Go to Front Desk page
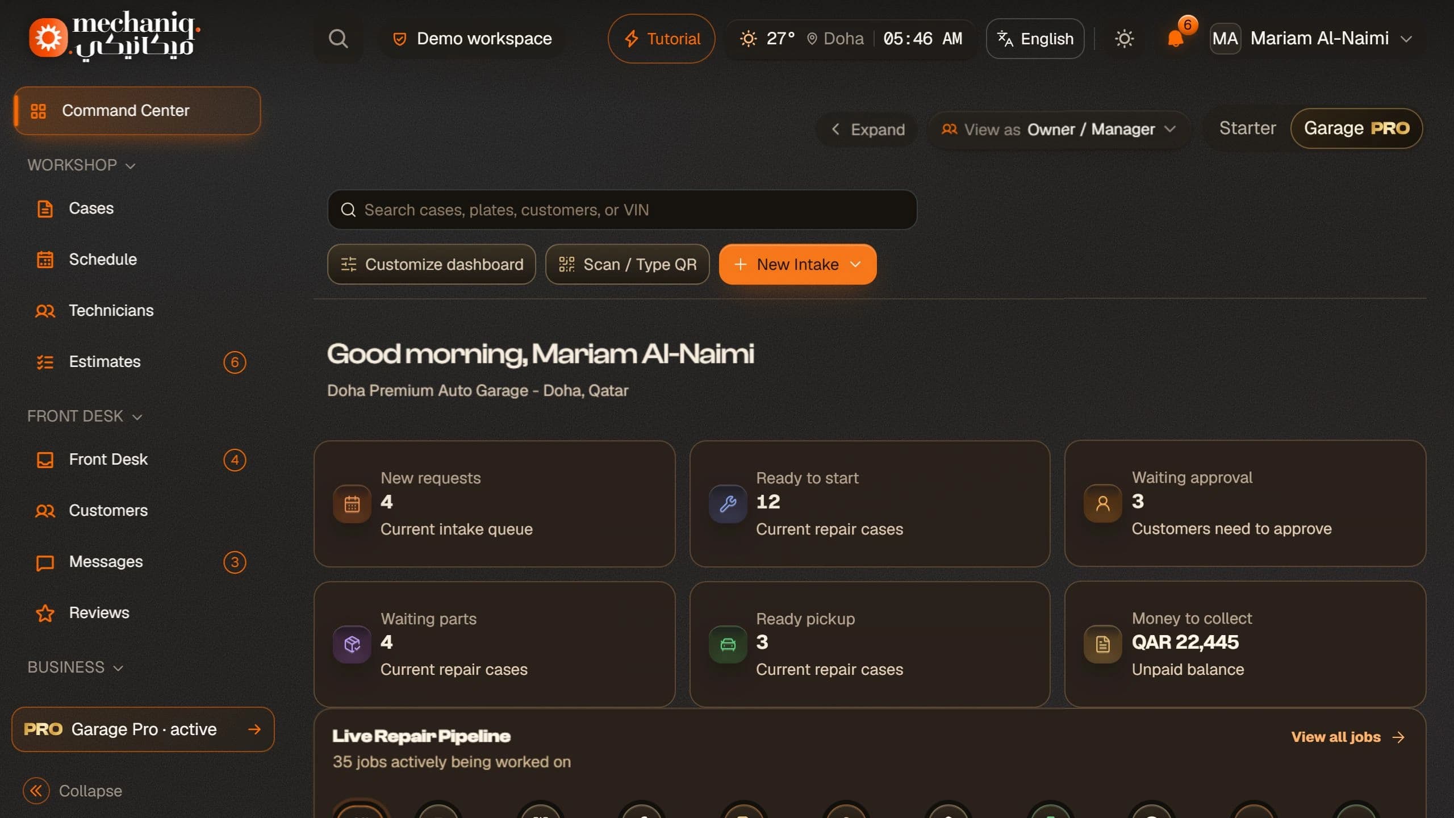This screenshot has width=1454, height=818. (136, 460)
